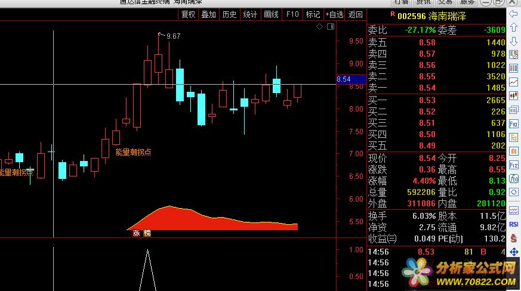Open the 叠加 overlay option
Screen dimensions: 521x291
[208, 14]
